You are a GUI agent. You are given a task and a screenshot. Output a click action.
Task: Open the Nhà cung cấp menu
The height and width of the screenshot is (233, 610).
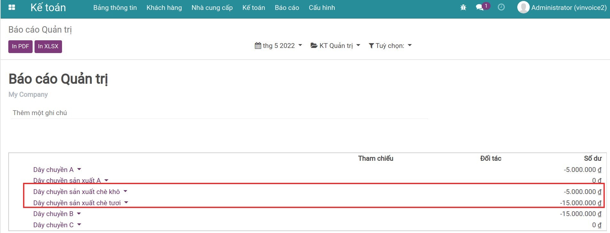(x=212, y=8)
